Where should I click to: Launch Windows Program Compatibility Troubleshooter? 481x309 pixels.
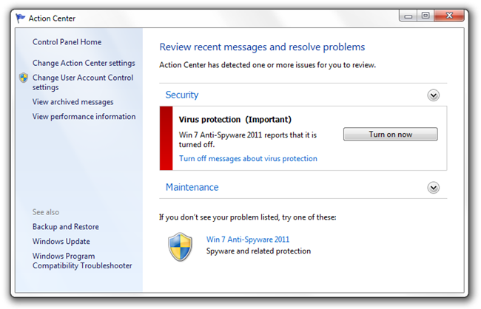point(82,260)
